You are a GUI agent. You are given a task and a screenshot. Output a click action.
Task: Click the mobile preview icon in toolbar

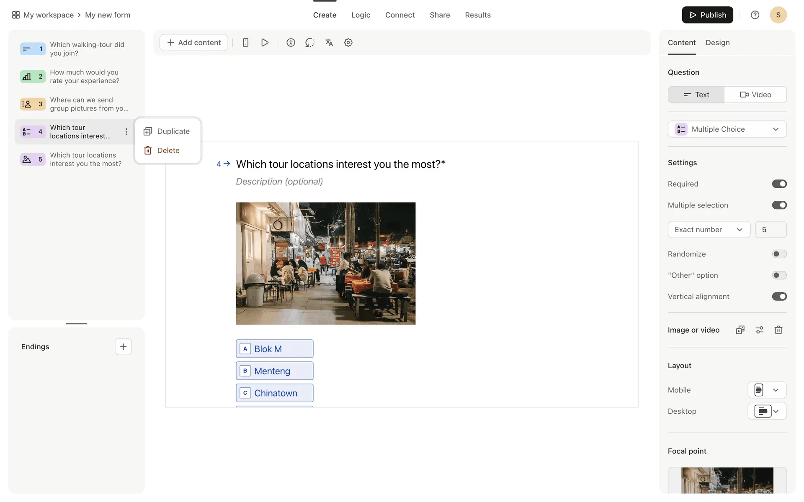pyautogui.click(x=246, y=42)
